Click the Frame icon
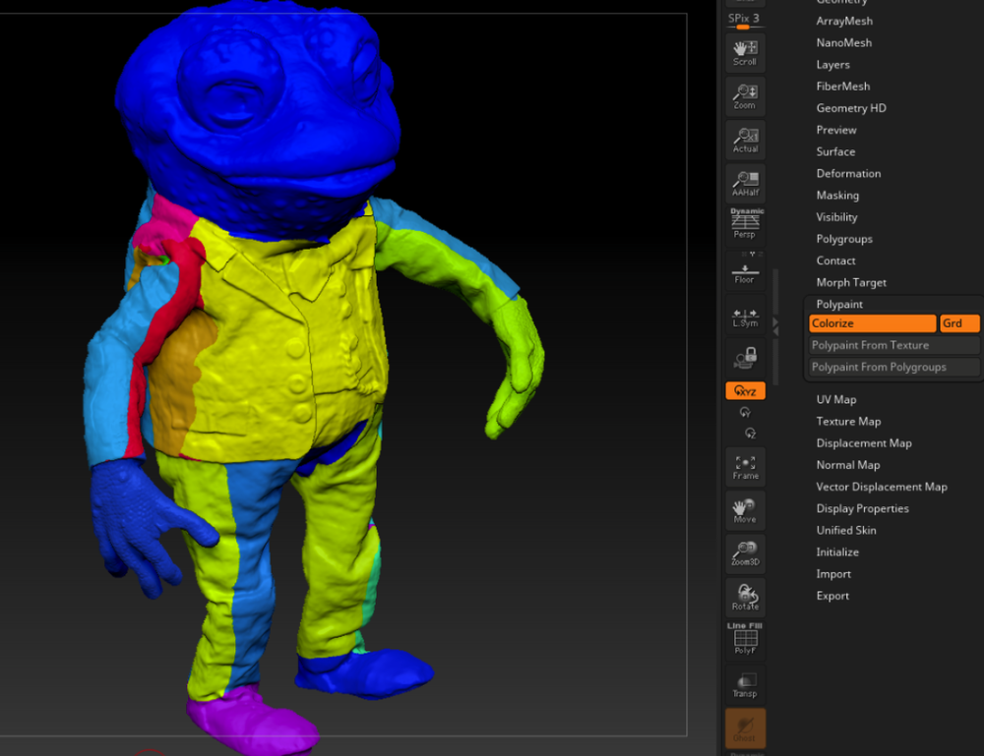Viewport: 984px width, 756px height. coord(745,467)
